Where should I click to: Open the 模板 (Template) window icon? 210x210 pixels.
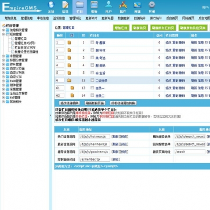click(94, 5)
